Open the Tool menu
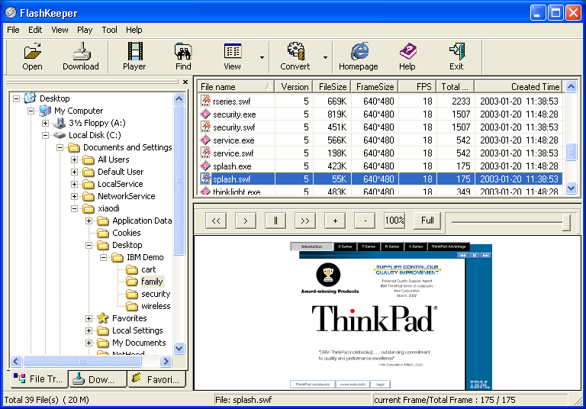The height and width of the screenshot is (409, 586). 110,30
